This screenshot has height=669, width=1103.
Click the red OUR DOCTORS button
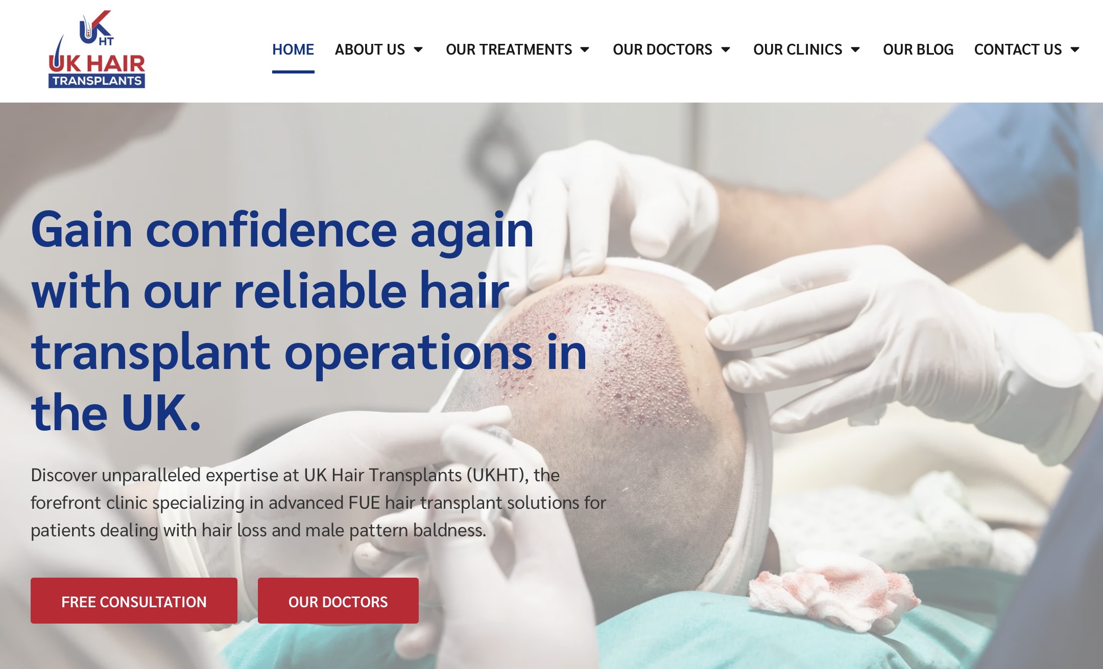[338, 601]
